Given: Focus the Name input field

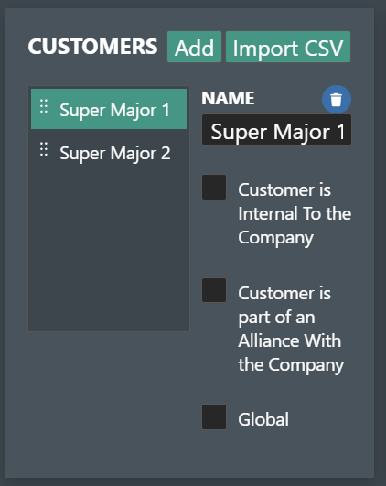Looking at the screenshot, I should 276,130.
